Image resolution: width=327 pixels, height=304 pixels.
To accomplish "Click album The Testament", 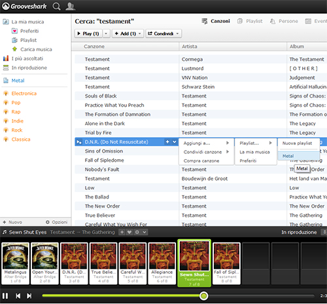I will [x=307, y=60].
